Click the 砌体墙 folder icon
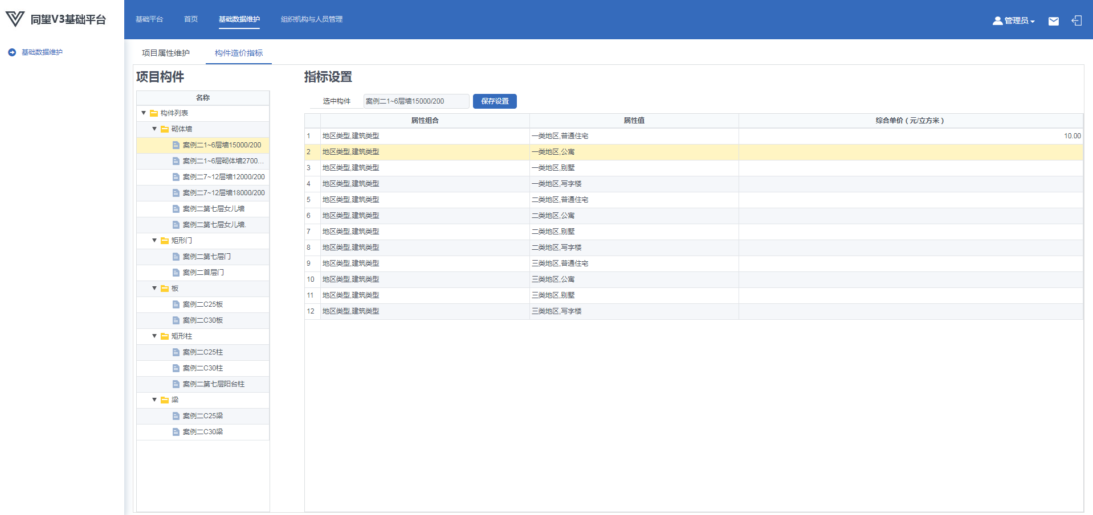 coord(165,129)
